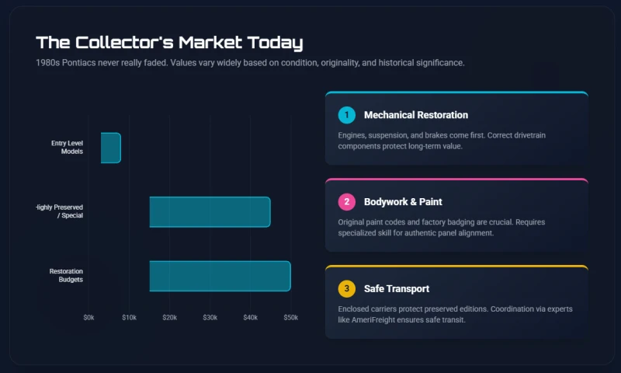Screen dimensions: 621x373
Task: Click the Entry Level Models category label
Action: (x=67, y=147)
